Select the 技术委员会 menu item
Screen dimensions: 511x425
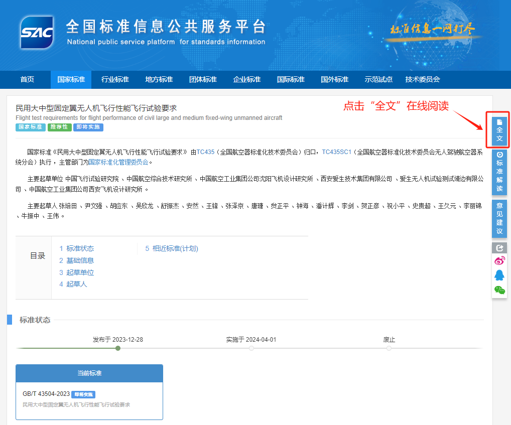[x=422, y=80]
